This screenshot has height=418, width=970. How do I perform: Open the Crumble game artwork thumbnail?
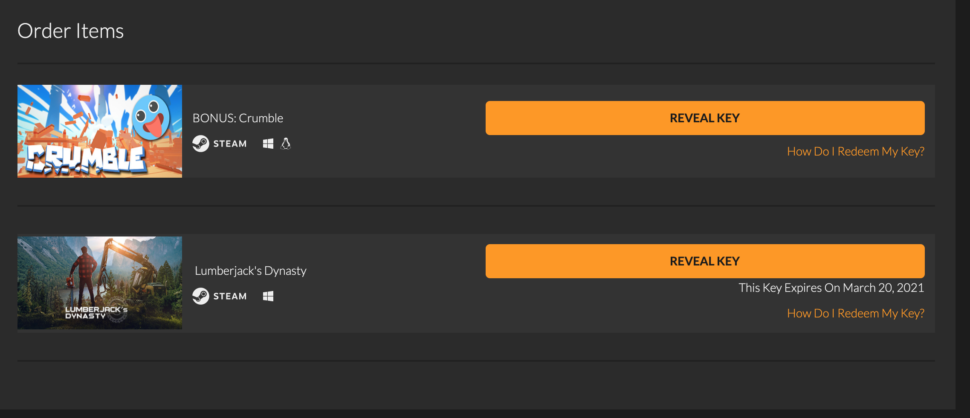point(99,131)
